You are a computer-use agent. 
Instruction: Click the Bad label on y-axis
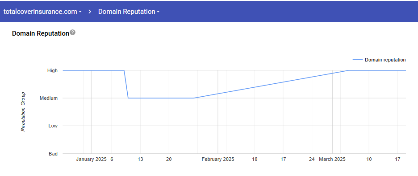[53, 153]
